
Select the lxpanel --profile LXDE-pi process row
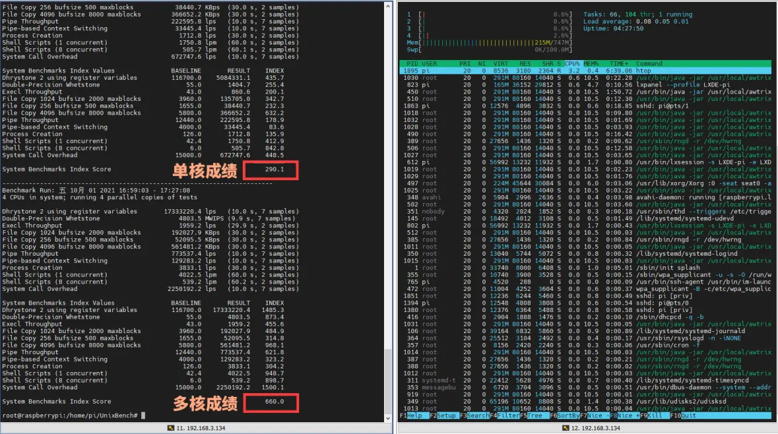(x=585, y=85)
